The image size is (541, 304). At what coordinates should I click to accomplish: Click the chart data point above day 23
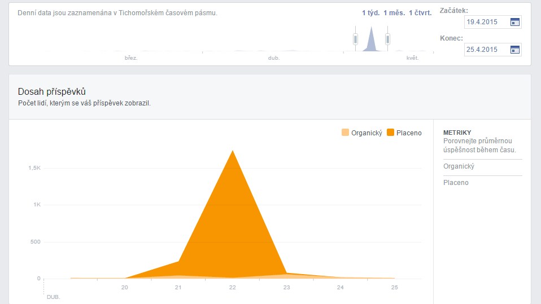pyautogui.click(x=286, y=273)
